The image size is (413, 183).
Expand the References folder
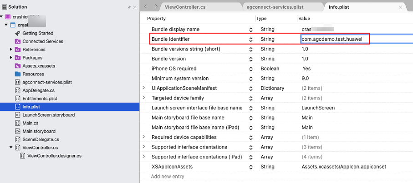click(x=11, y=49)
